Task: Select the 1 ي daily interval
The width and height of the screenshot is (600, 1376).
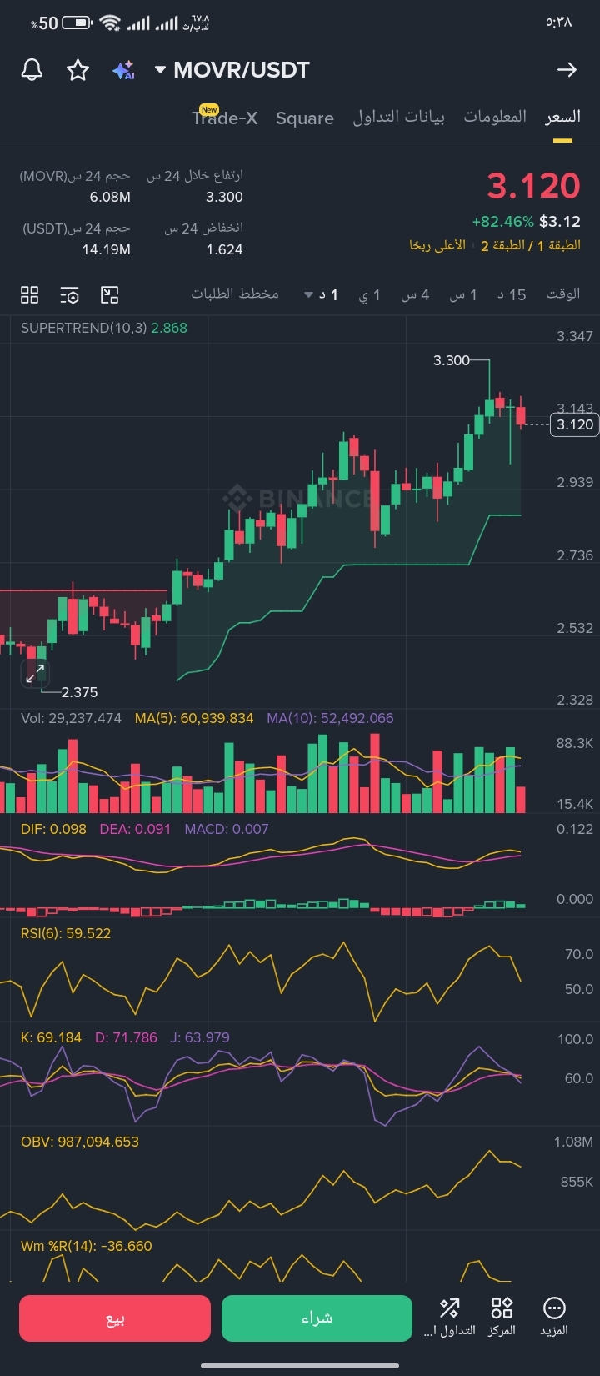Action: pos(370,294)
